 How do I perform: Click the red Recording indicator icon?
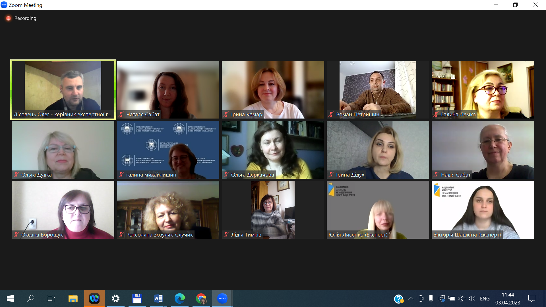point(9,18)
